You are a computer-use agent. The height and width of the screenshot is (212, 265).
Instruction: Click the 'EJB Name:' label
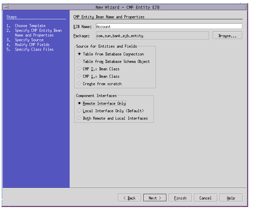point(82,27)
